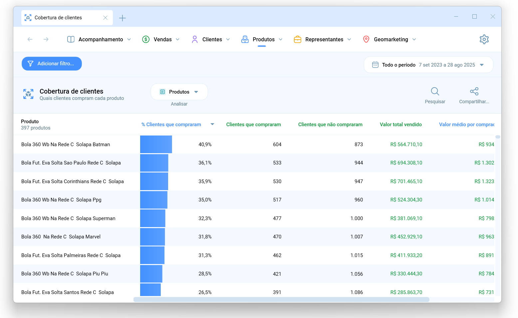
Task: Expand the Vendas menu chevron
Action: [x=177, y=39]
